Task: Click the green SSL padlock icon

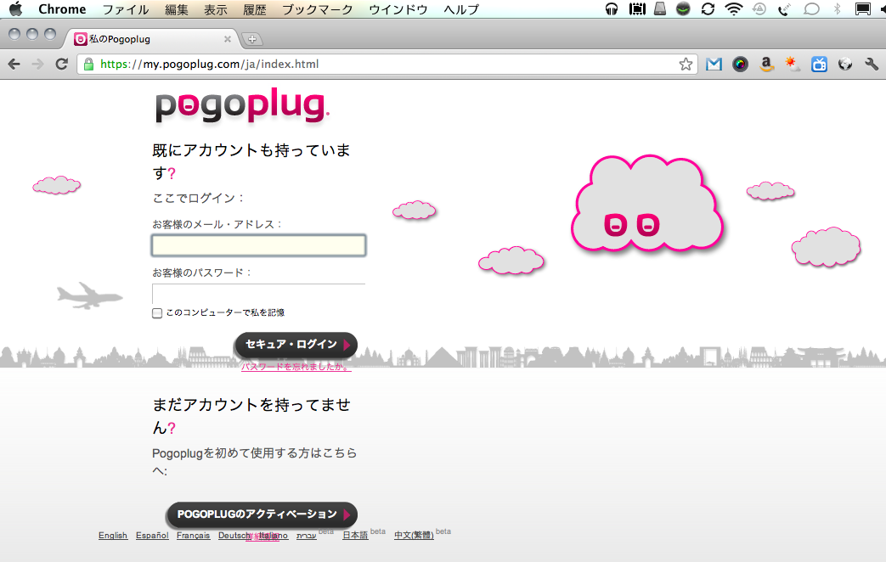Action: (x=88, y=65)
